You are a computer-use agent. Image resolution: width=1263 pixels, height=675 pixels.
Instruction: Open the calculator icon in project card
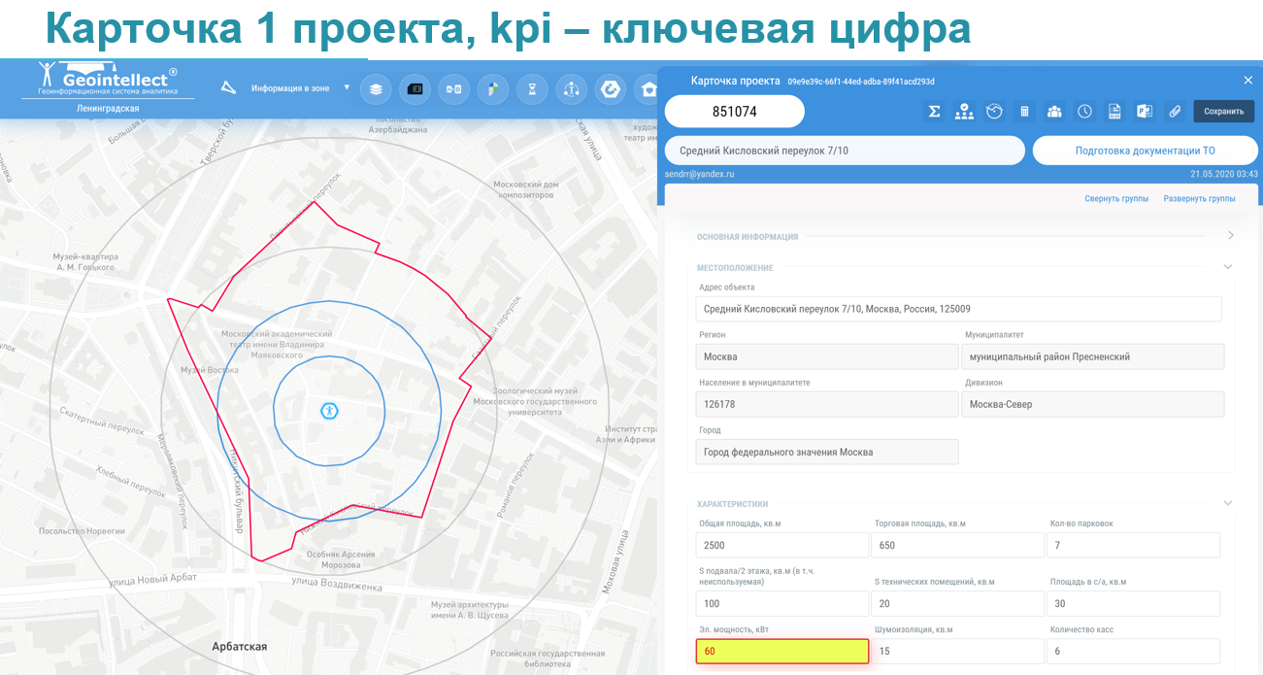tap(1024, 112)
